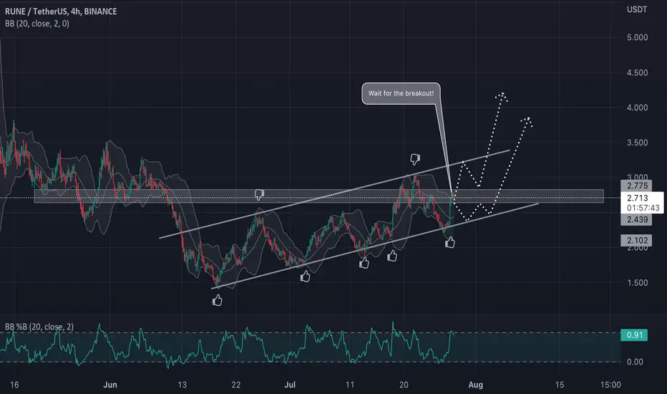This screenshot has height=394, width=667.
Task: Click the 15:00 label on the time axis
Action: (x=610, y=385)
